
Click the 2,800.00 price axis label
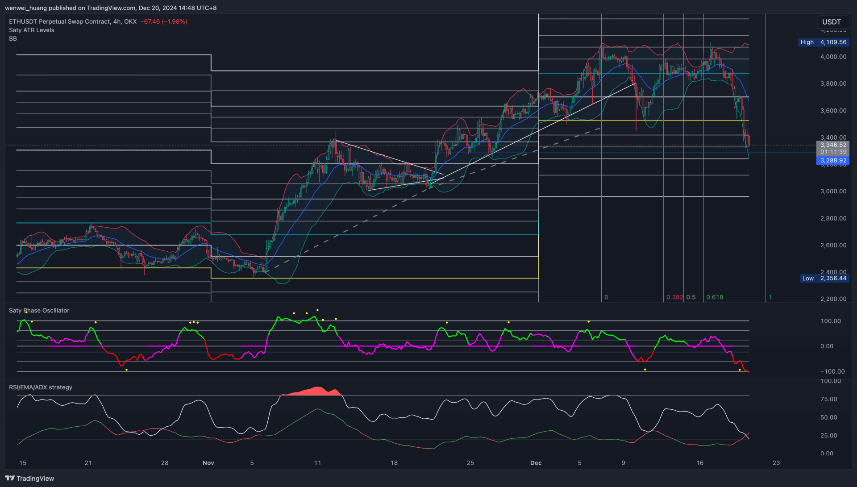click(x=833, y=218)
